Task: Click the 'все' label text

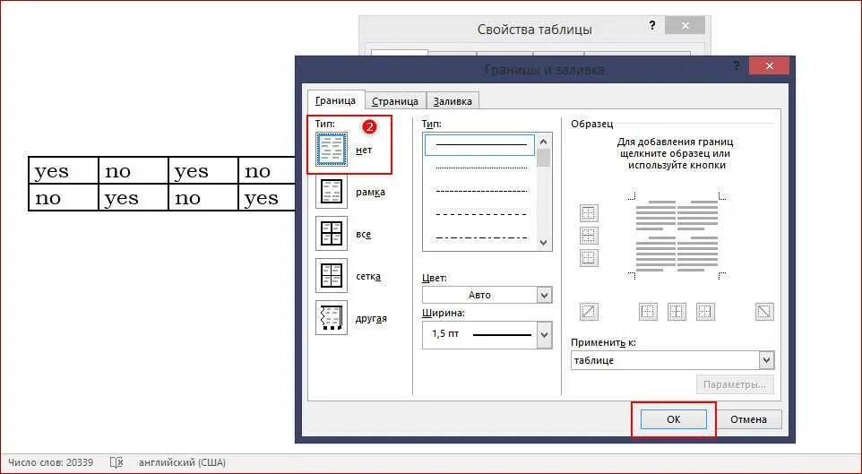Action: click(364, 234)
